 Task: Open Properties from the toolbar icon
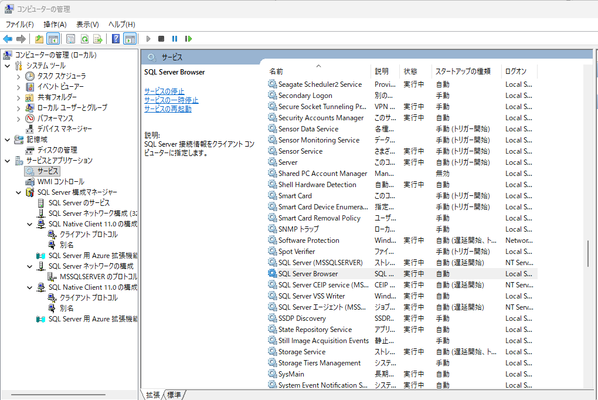(70, 39)
